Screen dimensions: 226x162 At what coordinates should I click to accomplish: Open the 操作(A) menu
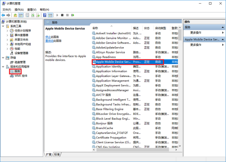coord(19,10)
